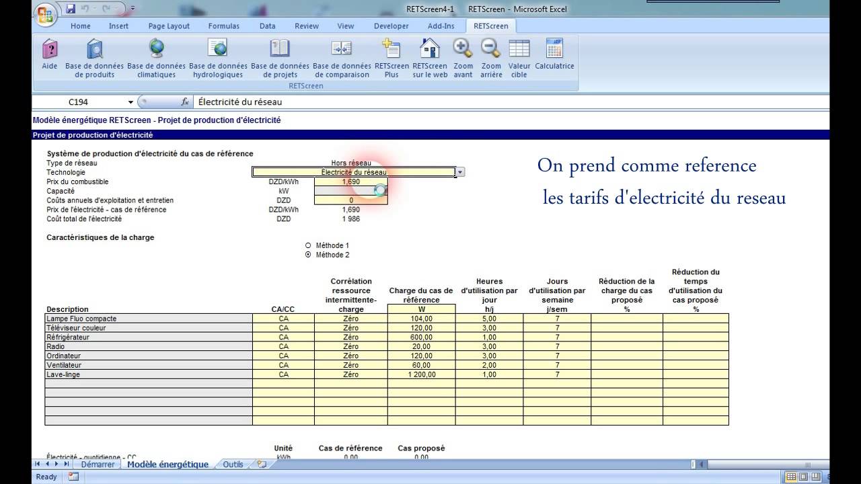Viewport: 861px width, 484px height.
Task: Select Méthode 1 radio button
Action: [308, 245]
